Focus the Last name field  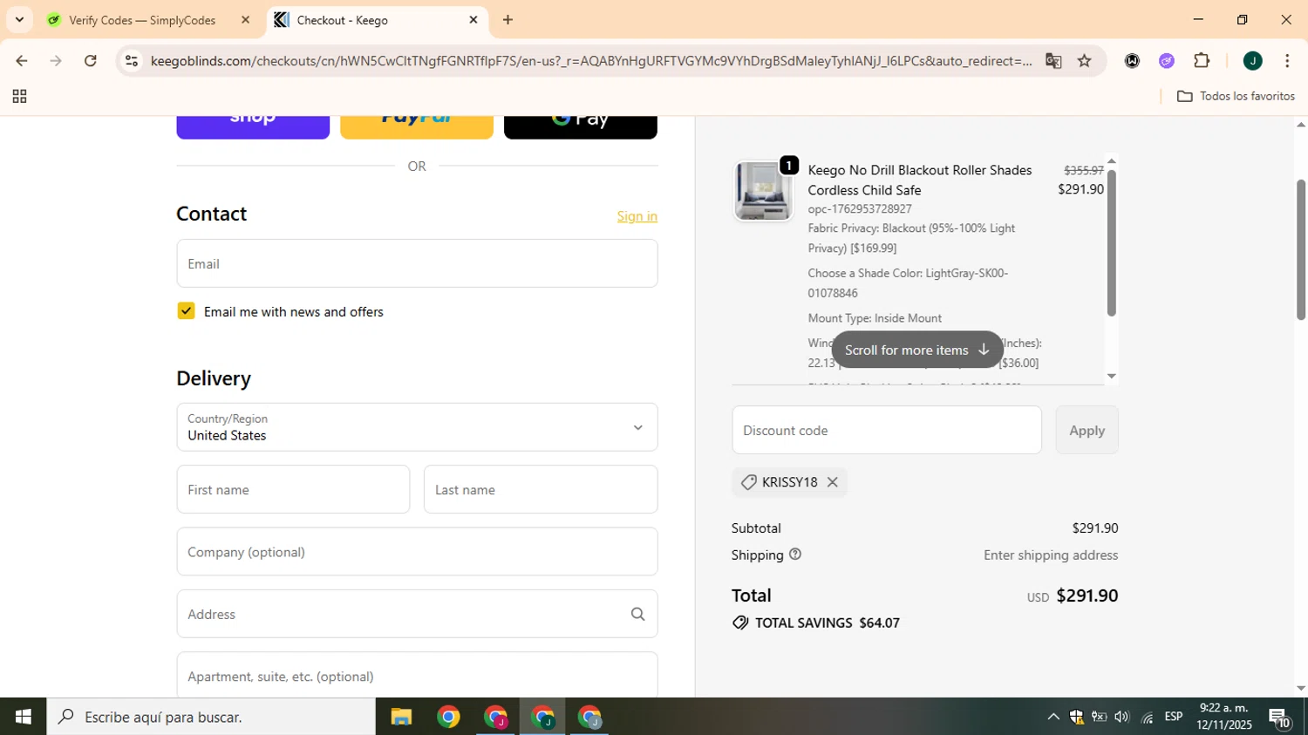click(541, 489)
